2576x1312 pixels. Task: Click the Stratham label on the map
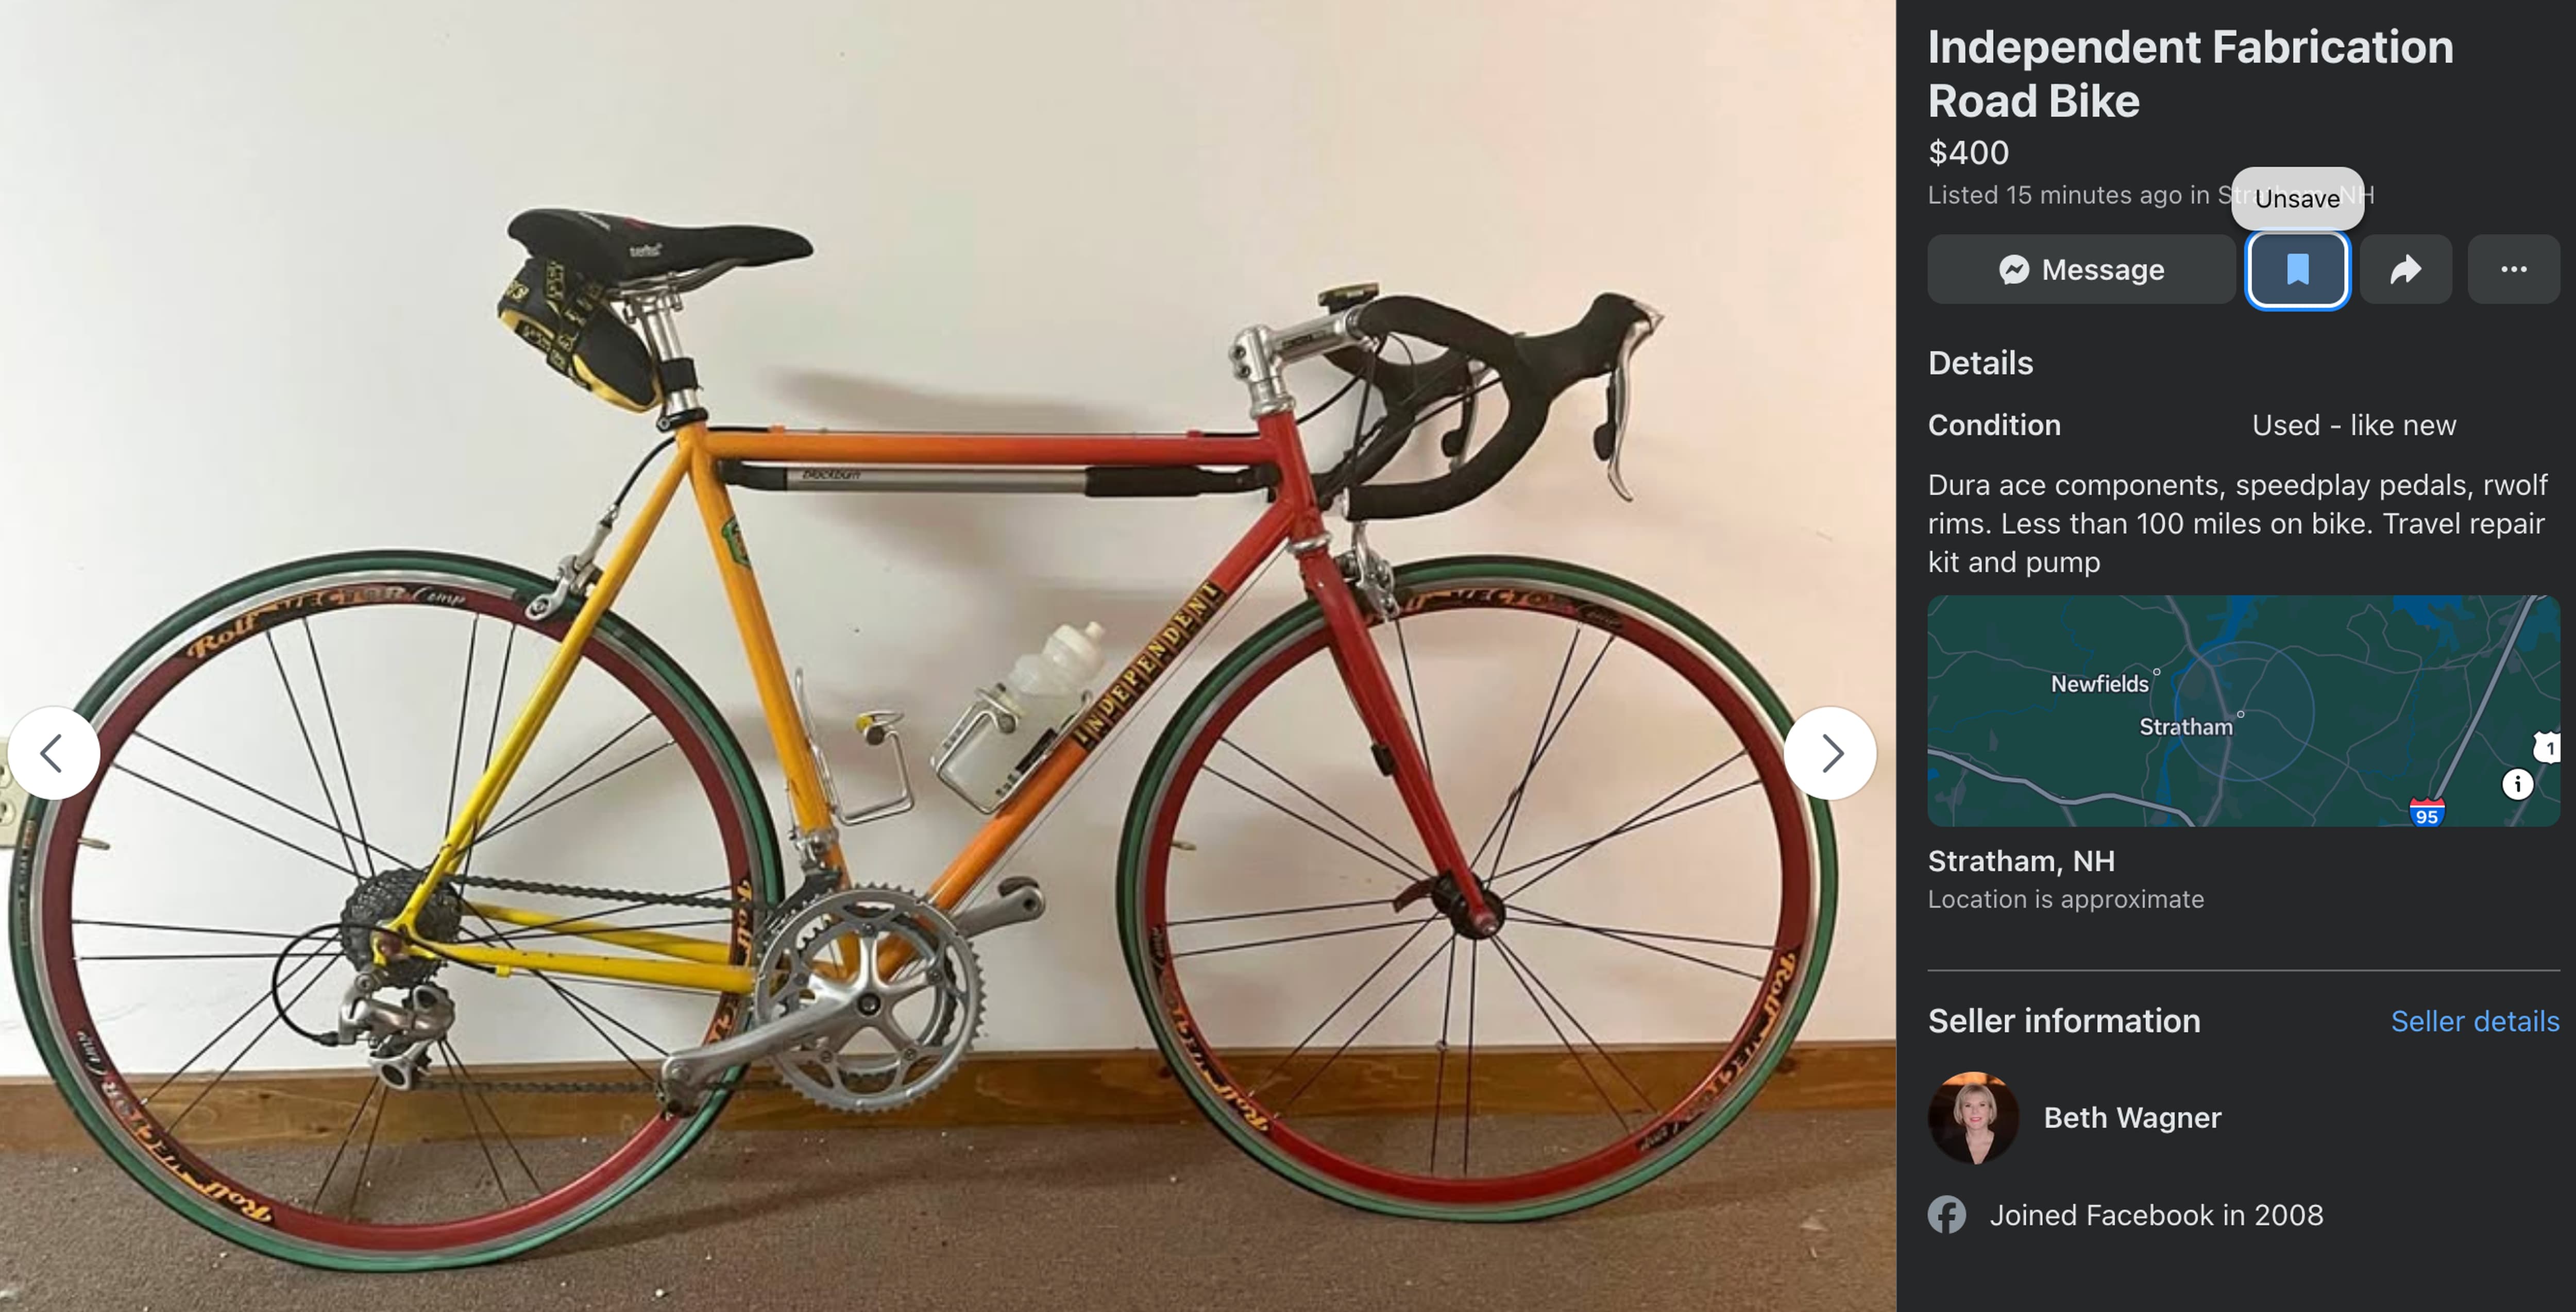pyautogui.click(x=2185, y=727)
